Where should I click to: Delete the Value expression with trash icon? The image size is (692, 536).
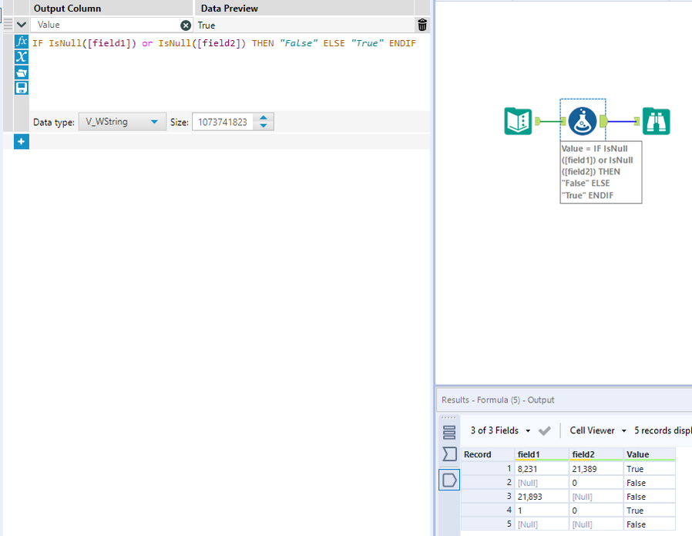[422, 25]
